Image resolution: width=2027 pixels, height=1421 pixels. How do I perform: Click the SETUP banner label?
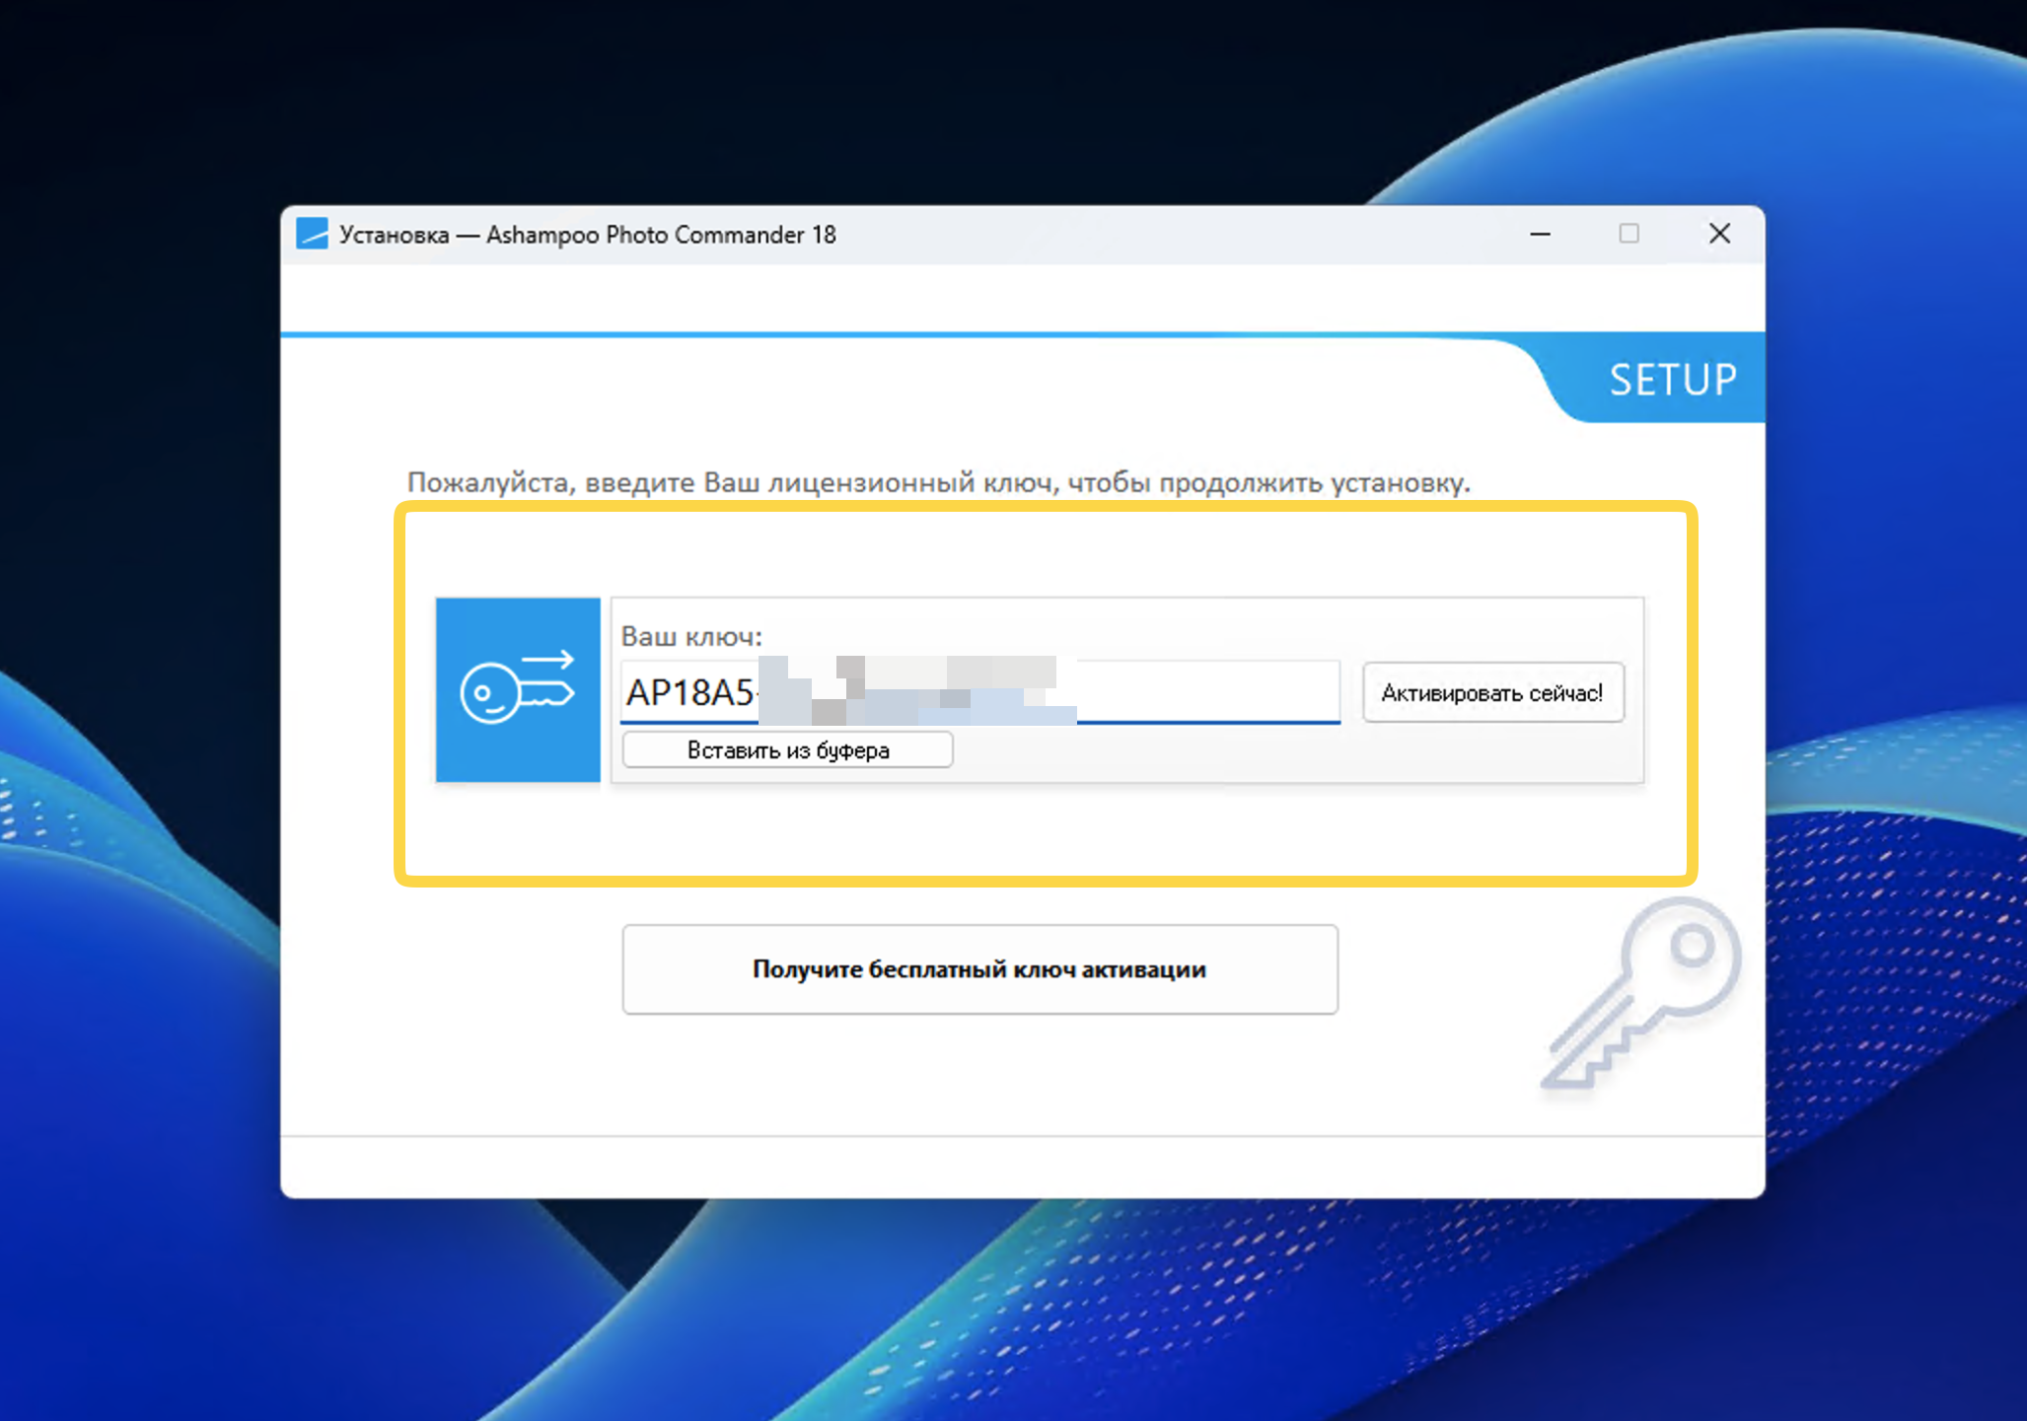[x=1673, y=380]
